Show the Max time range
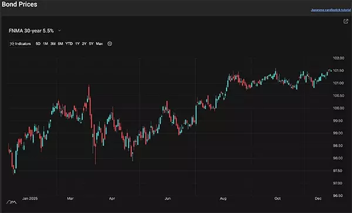 (x=99, y=44)
